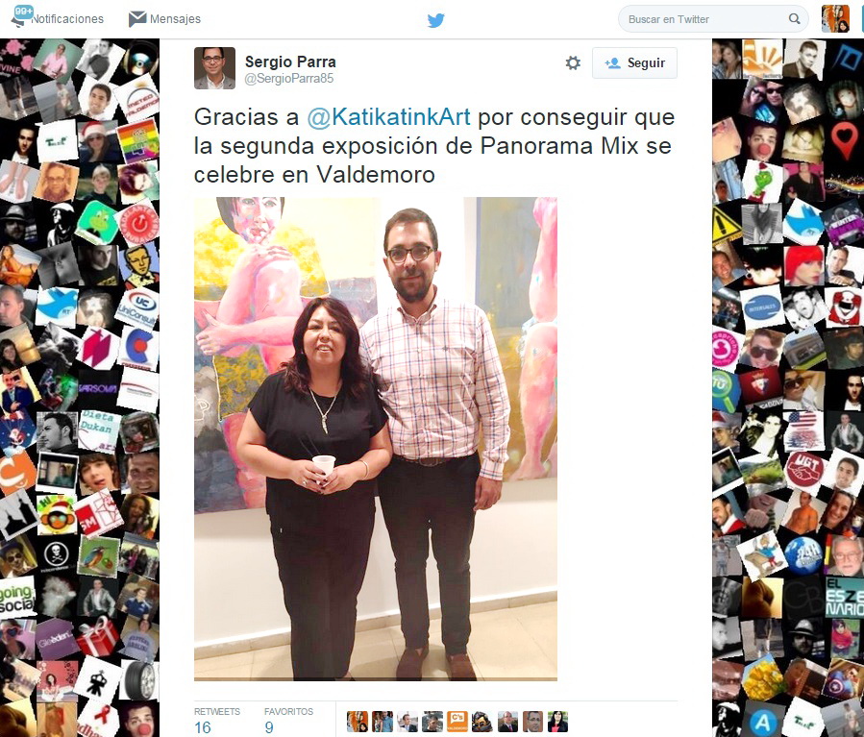
Task: Open the @KatikatinkArt mention
Action: tap(388, 117)
